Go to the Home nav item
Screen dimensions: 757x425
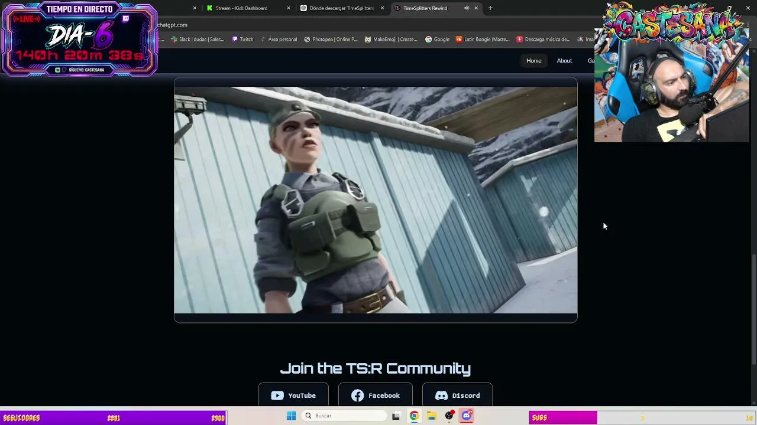(534, 61)
